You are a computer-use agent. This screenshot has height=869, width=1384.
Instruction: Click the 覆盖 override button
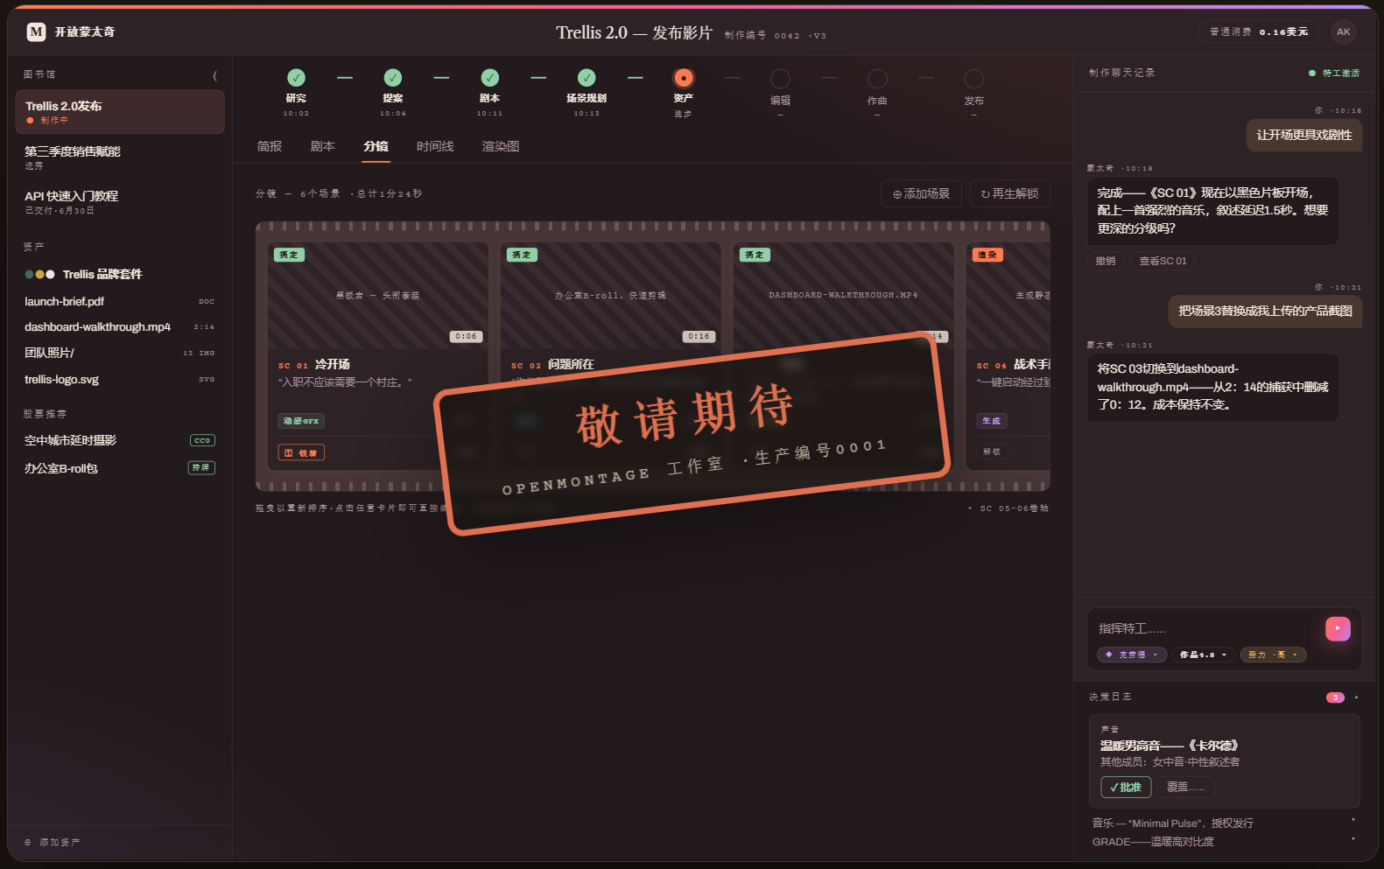1186,788
